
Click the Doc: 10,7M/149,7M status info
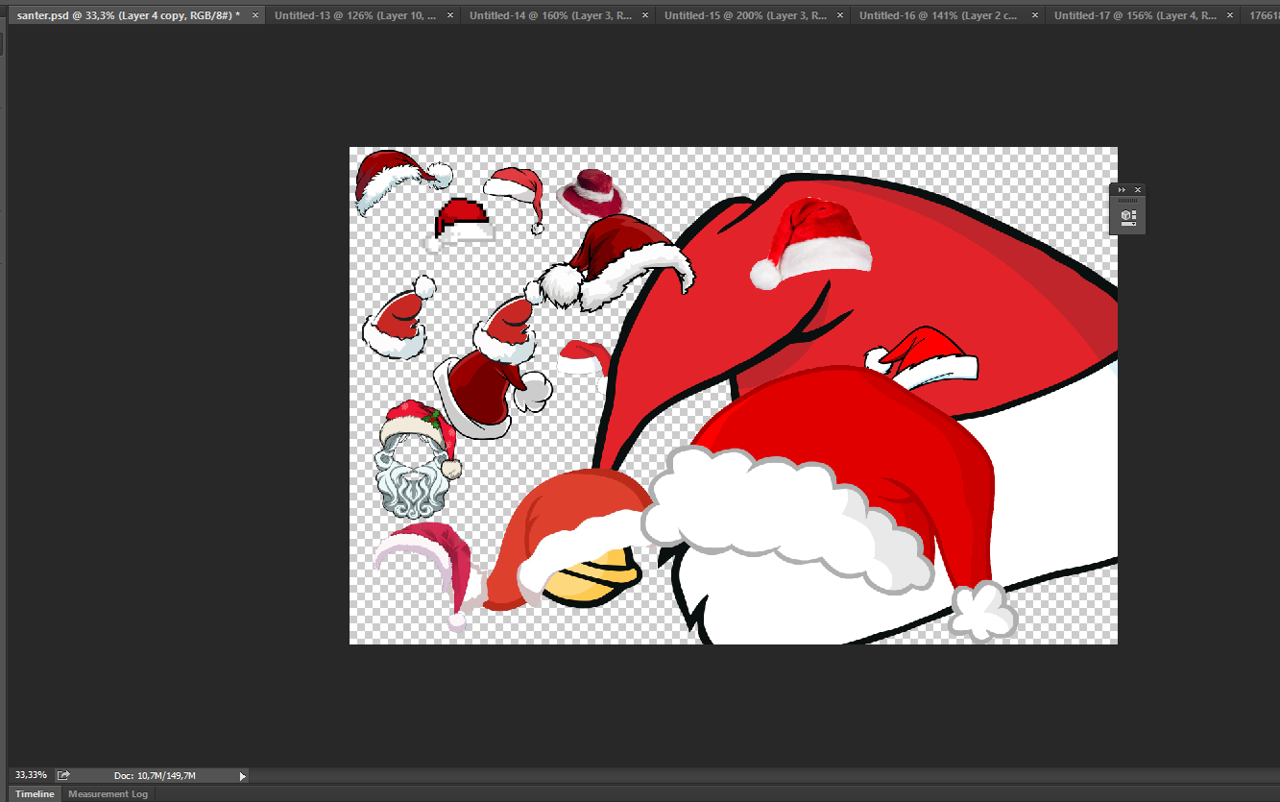[x=155, y=775]
